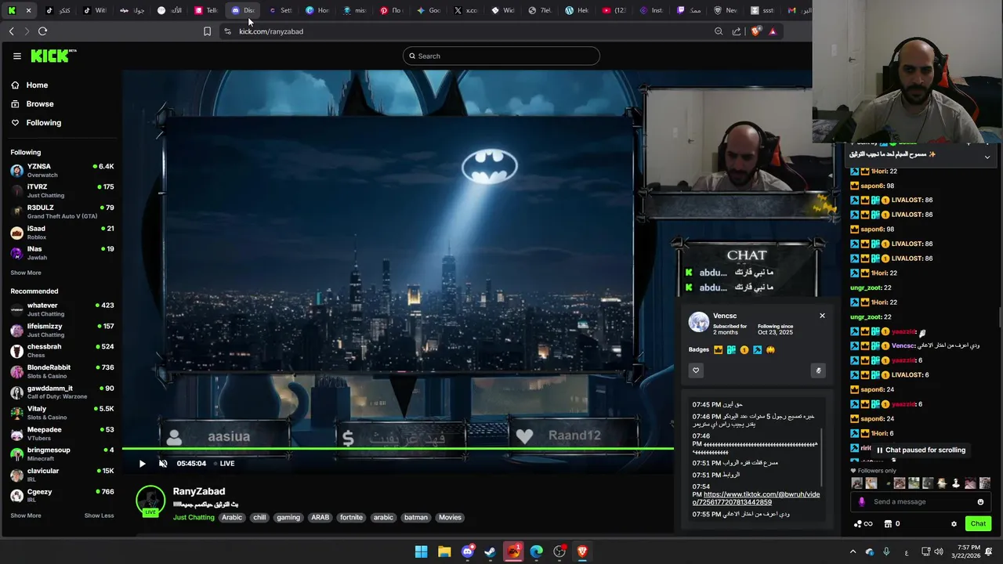Image resolution: width=1003 pixels, height=564 pixels.
Task: Expand Recommended list with Show More
Action: click(26, 515)
